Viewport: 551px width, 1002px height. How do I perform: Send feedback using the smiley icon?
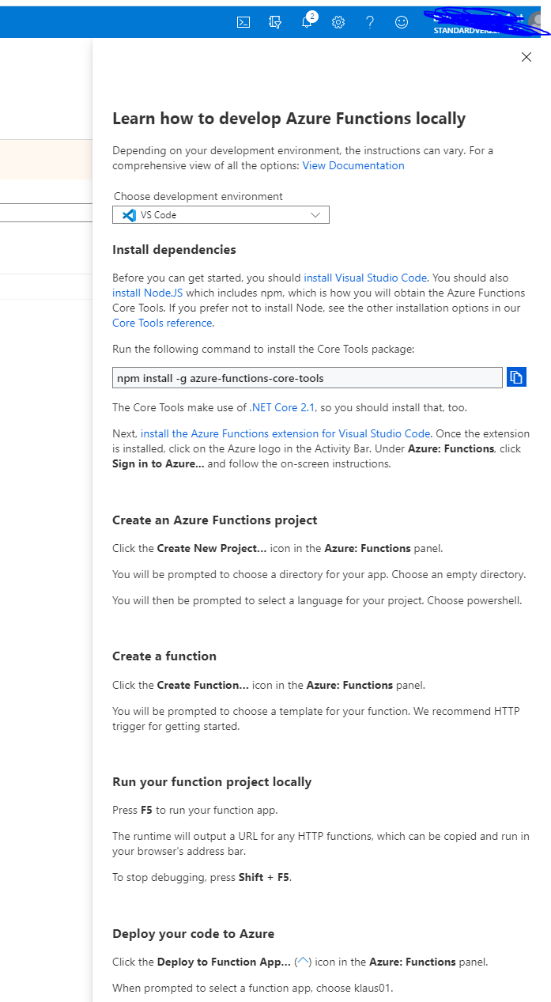(x=402, y=22)
